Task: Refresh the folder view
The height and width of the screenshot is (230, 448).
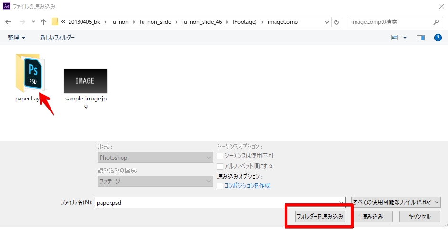Action: click(x=336, y=22)
